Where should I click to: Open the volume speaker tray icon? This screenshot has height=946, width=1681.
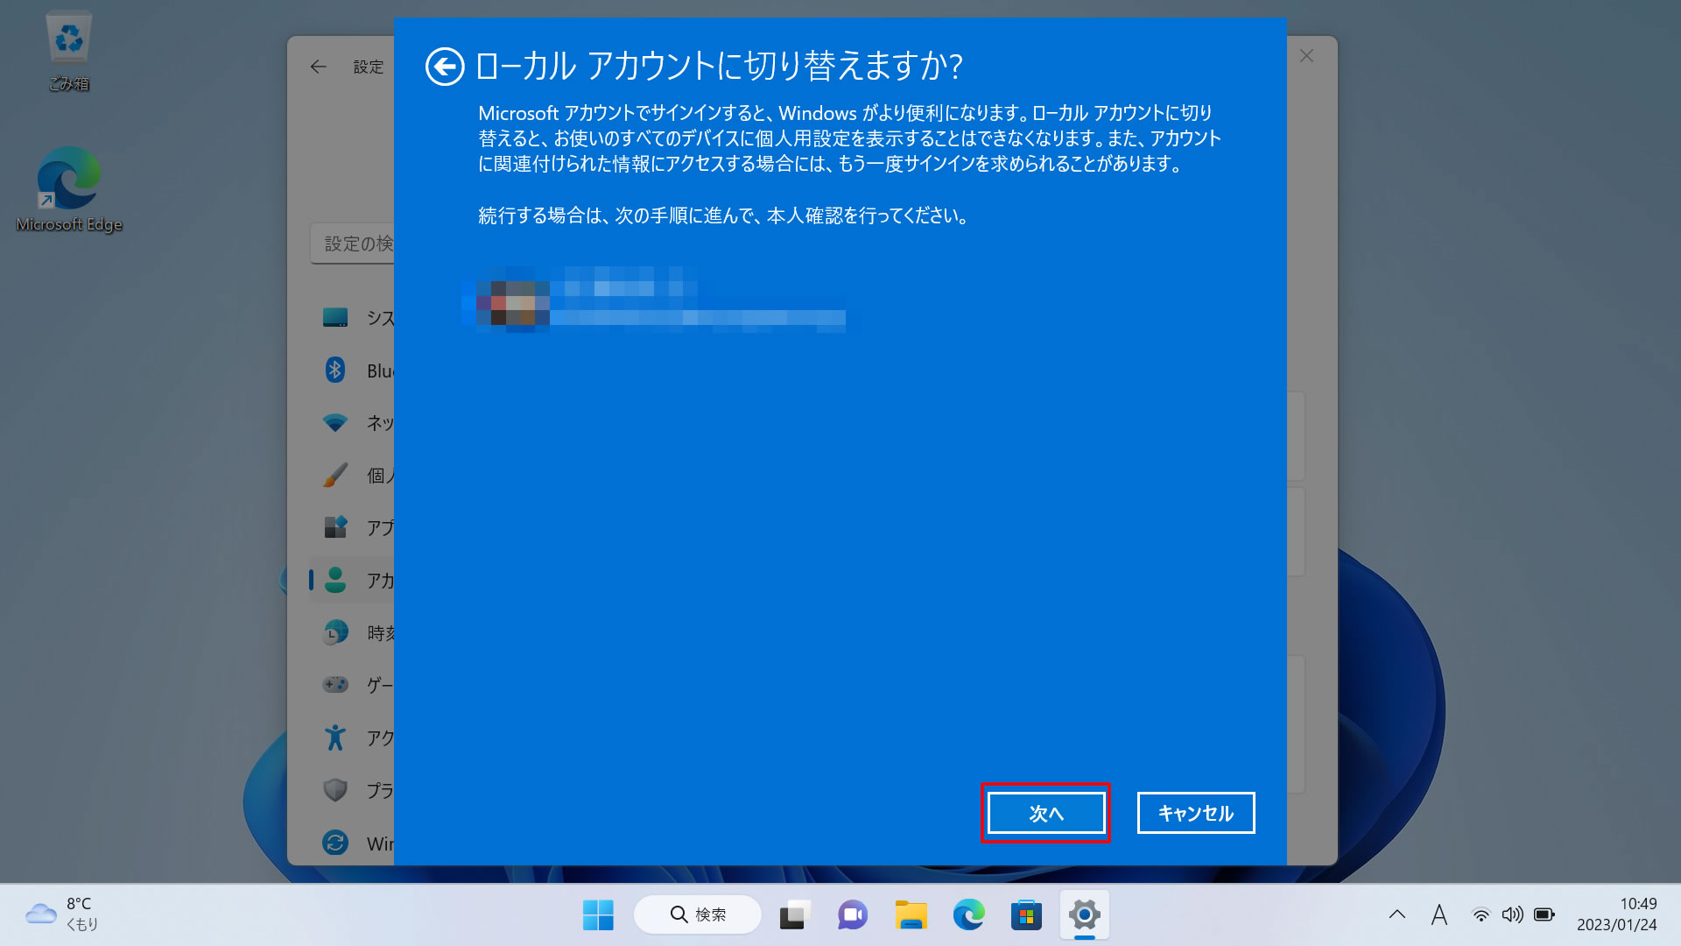(1512, 915)
